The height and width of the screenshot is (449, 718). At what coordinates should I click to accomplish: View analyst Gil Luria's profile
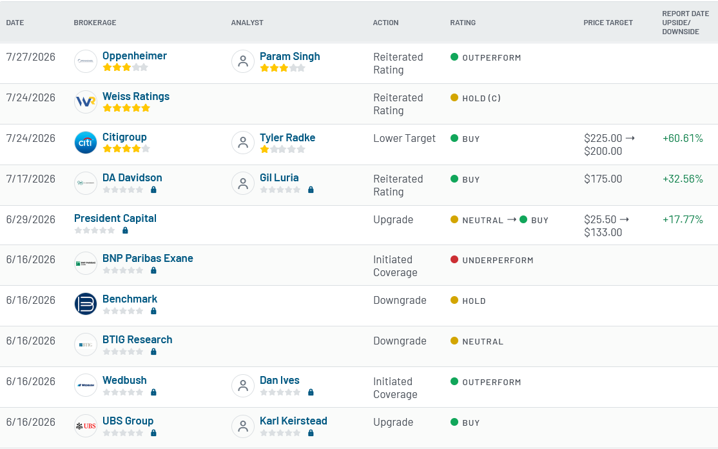[279, 178]
